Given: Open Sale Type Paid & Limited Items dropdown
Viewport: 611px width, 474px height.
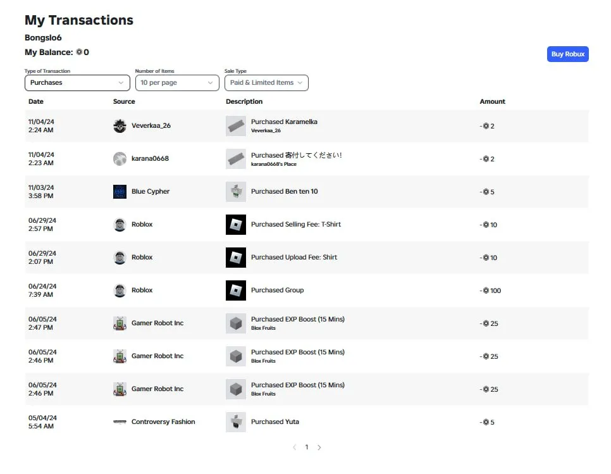Looking at the screenshot, I should 266,83.
